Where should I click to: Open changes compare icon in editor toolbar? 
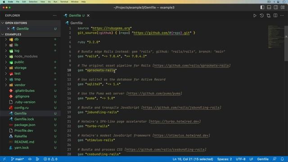269,16
